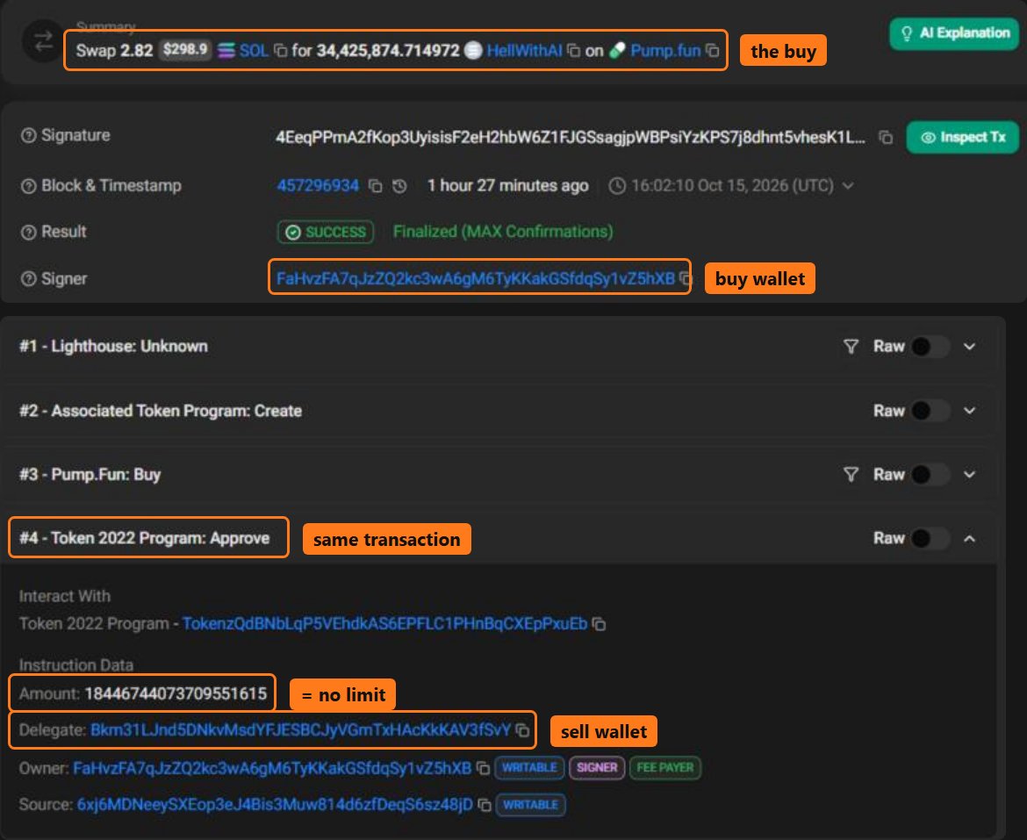Image resolution: width=1027 pixels, height=840 pixels.
Task: Click the Inspect Tx button
Action: pyautogui.click(x=963, y=138)
